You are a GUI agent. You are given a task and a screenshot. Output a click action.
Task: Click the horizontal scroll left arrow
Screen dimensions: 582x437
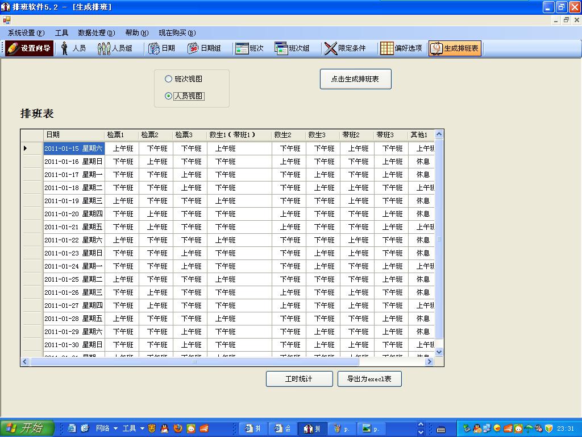(25, 361)
